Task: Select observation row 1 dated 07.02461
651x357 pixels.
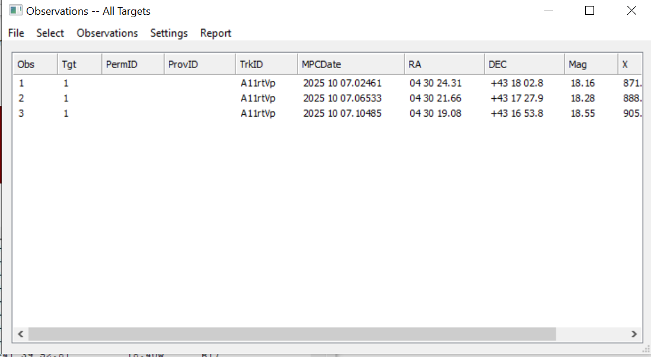Action: coord(342,83)
